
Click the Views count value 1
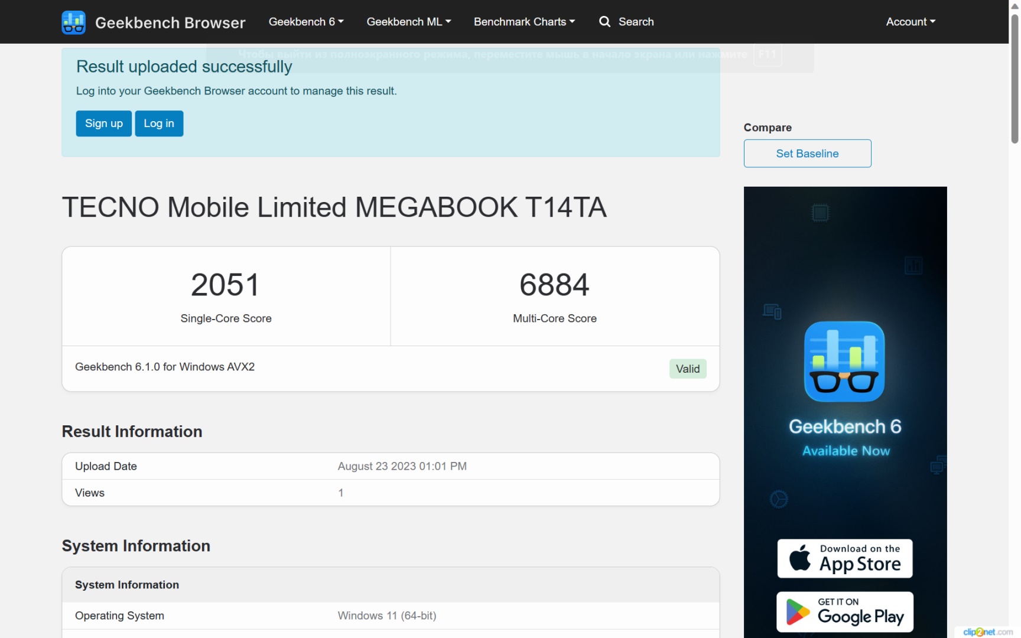tap(341, 493)
